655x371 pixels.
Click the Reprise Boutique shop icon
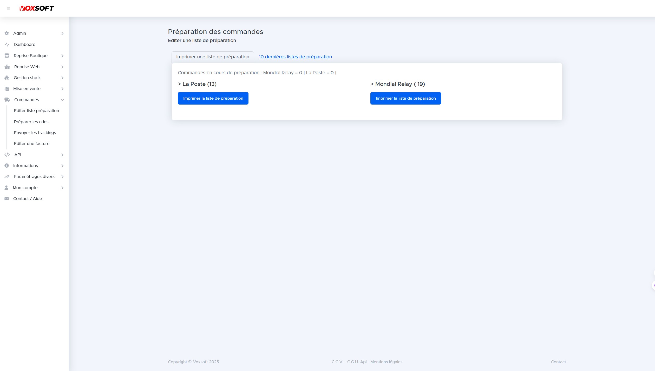[x=6, y=56]
